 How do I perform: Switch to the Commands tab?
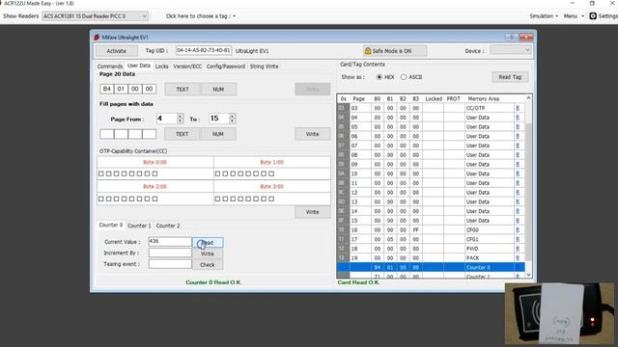[x=110, y=67]
